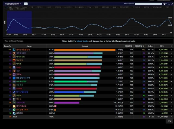This screenshot has width=174, height=129.
Task: Click spec icon of the top-ranked player row
Action: click(15, 50)
